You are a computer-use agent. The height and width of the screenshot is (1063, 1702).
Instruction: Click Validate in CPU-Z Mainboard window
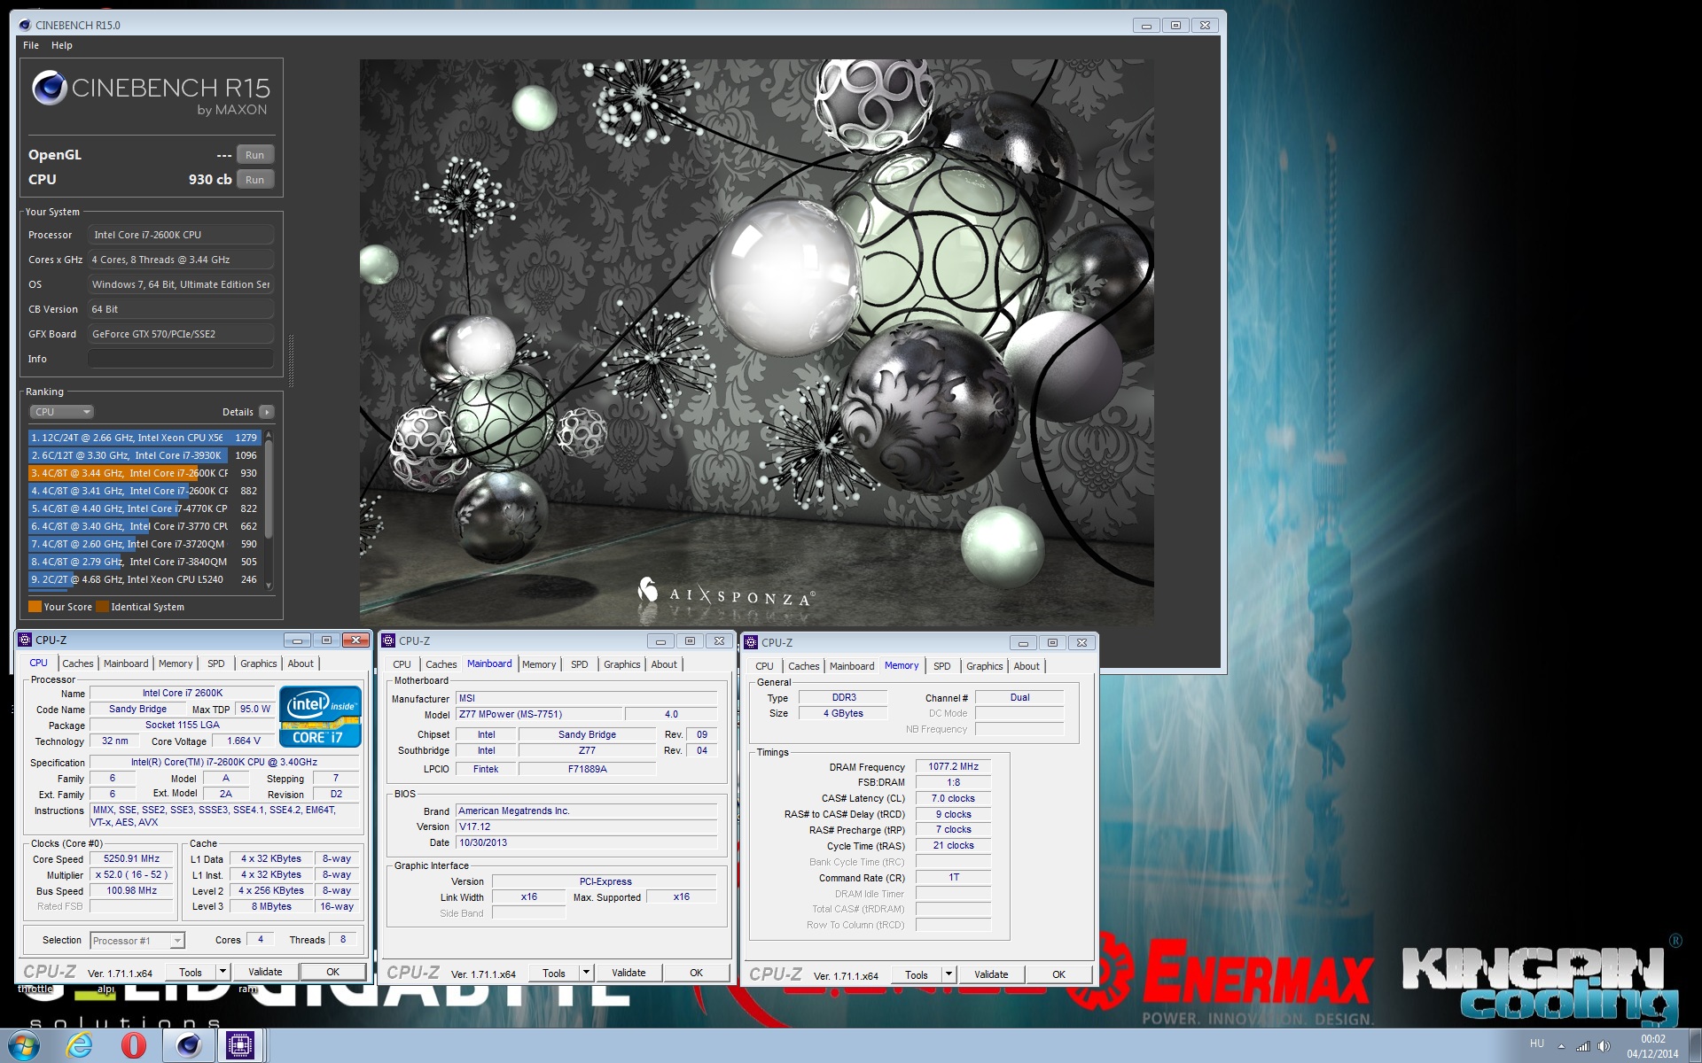[628, 973]
